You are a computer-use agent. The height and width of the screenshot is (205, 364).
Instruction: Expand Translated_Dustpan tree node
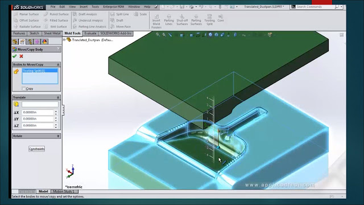click(64, 40)
